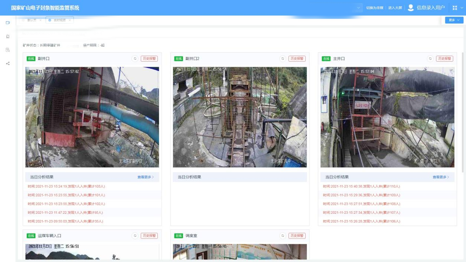Refresh the 副井口 camera feed
Image resolution: width=466 pixels, height=262 pixels.
pos(135,59)
